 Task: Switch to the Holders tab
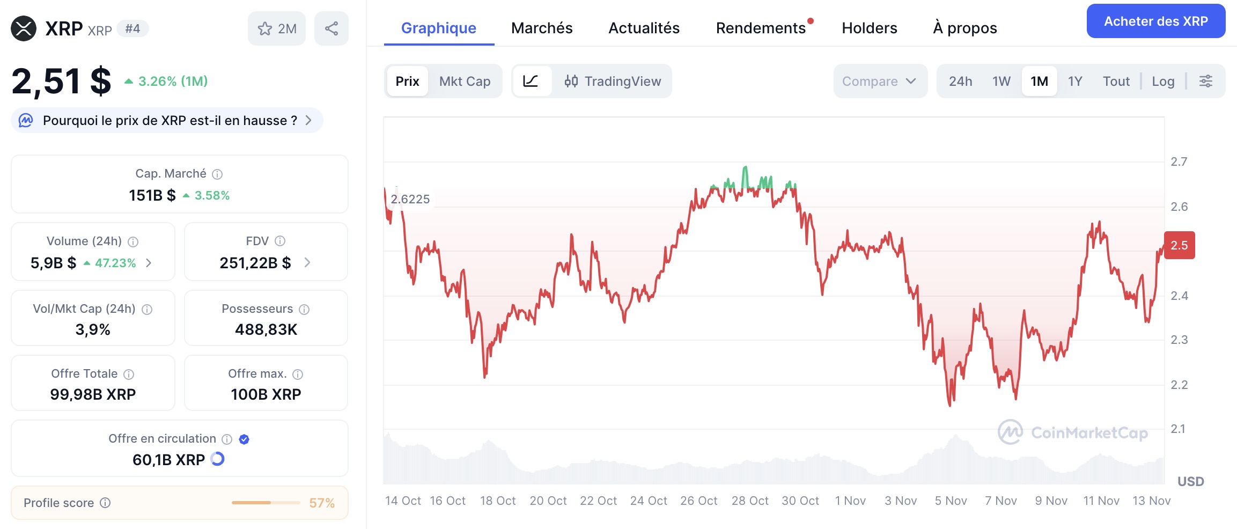coord(869,28)
